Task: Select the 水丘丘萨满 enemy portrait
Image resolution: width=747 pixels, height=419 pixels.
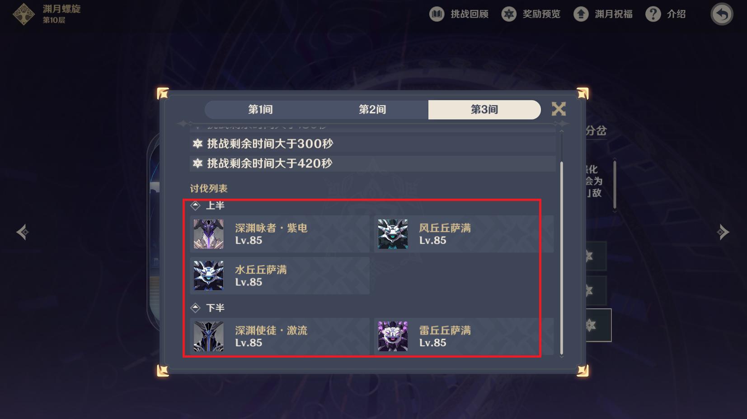Action: [x=209, y=275]
